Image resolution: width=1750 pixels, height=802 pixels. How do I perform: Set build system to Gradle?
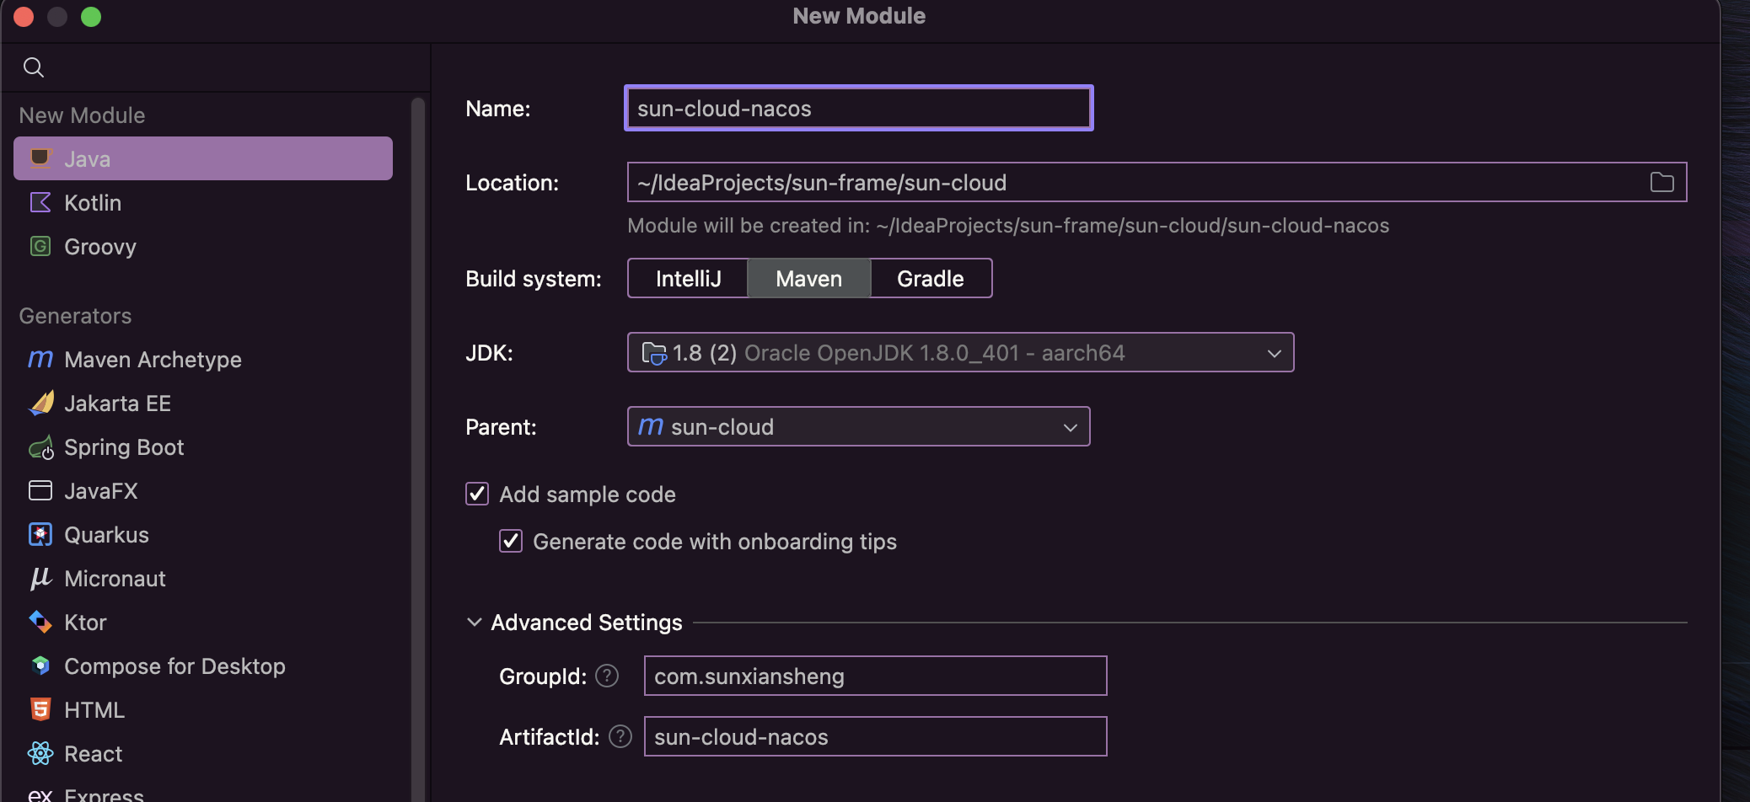[x=931, y=278]
